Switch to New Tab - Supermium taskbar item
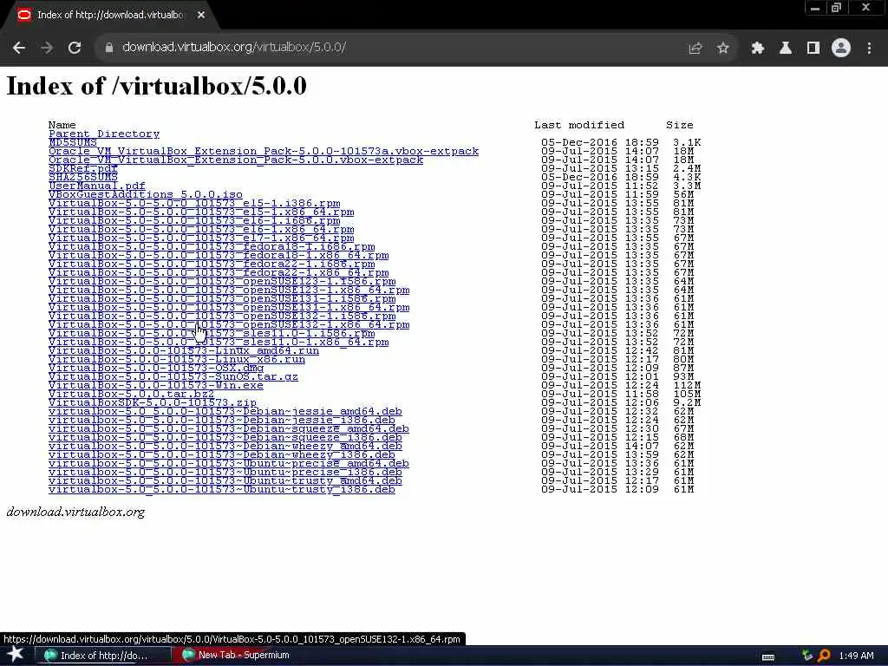The image size is (888, 666). pos(236,656)
